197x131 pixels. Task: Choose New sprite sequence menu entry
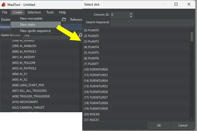(35, 31)
